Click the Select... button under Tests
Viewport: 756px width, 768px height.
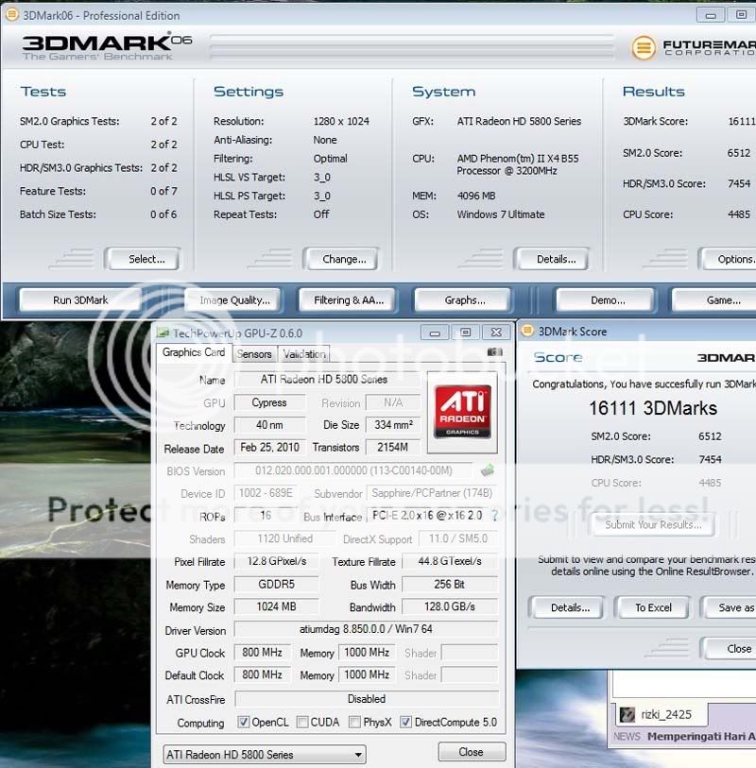142,259
